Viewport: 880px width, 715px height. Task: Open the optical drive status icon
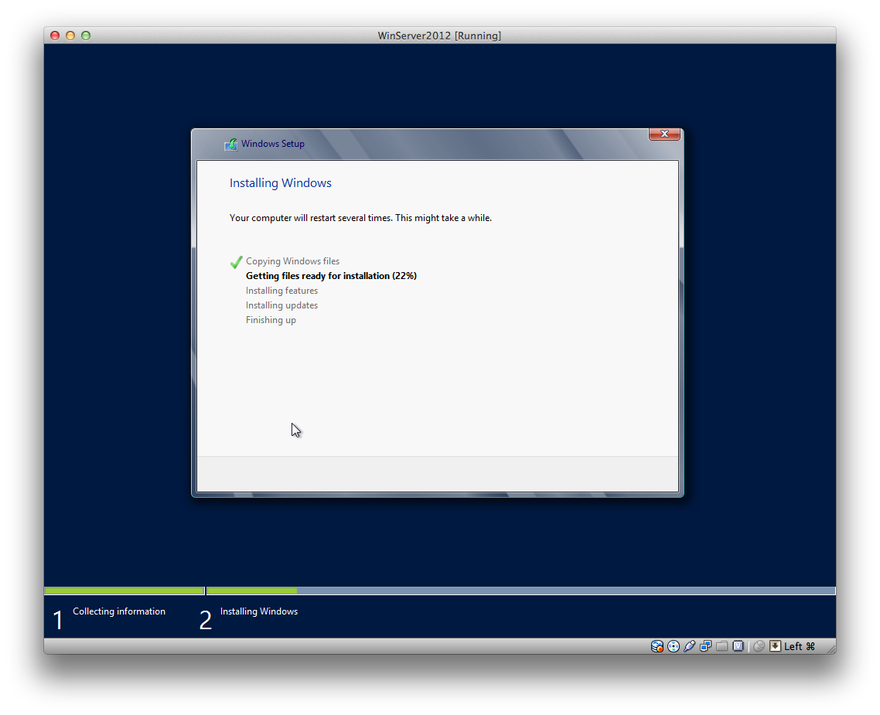(x=674, y=646)
